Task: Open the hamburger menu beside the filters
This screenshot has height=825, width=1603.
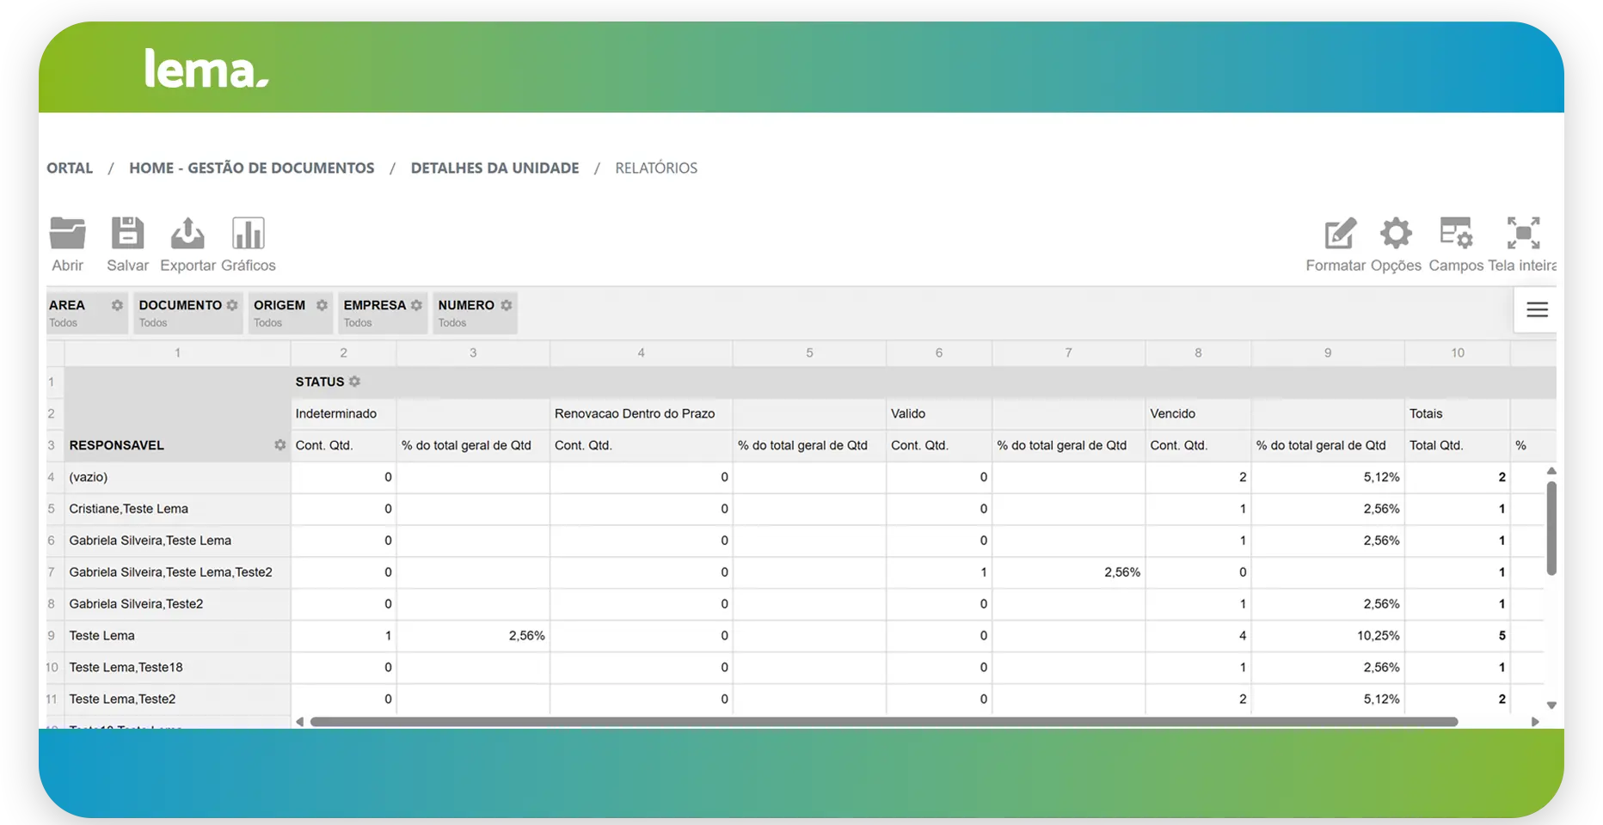Action: [x=1537, y=309]
